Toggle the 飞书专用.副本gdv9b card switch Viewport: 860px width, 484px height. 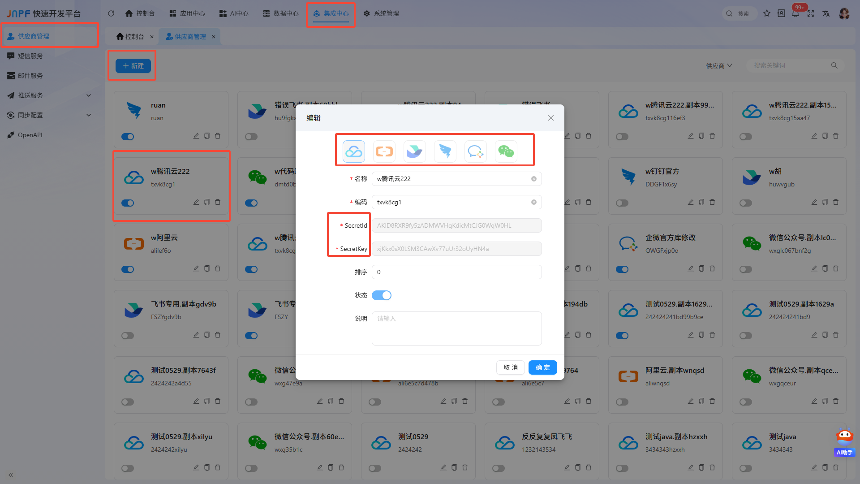click(128, 336)
